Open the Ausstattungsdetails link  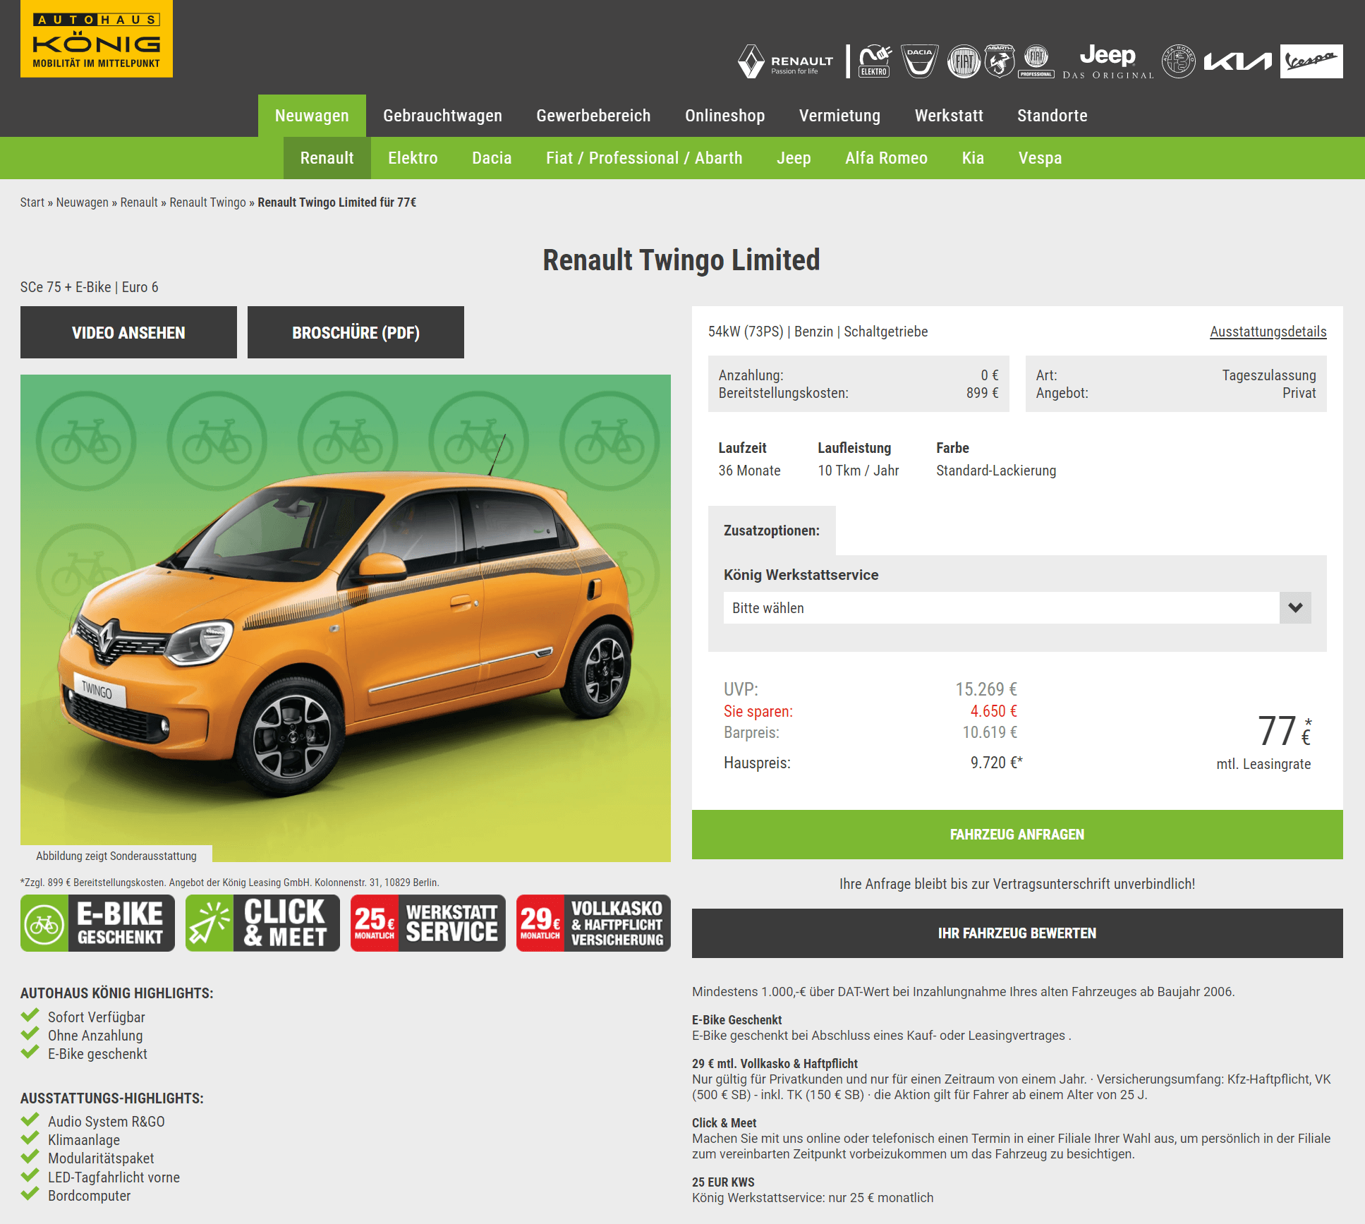click(x=1268, y=332)
